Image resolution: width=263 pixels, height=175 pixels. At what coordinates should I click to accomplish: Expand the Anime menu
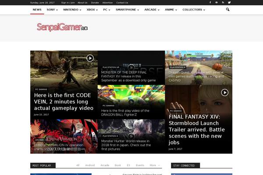(x=171, y=10)
